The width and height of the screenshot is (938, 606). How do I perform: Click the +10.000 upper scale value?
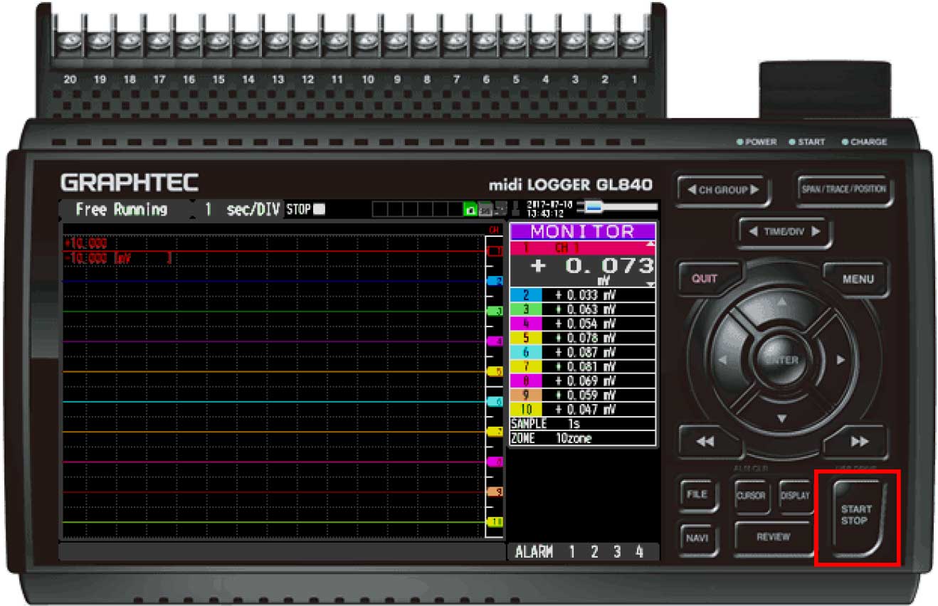pyautogui.click(x=85, y=244)
